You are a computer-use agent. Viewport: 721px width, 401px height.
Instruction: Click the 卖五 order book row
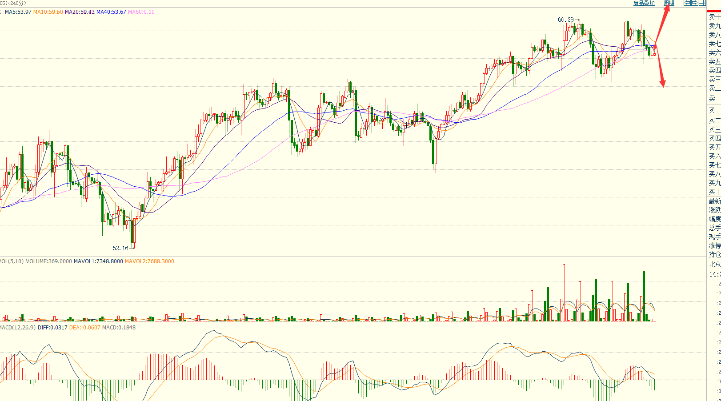point(714,61)
